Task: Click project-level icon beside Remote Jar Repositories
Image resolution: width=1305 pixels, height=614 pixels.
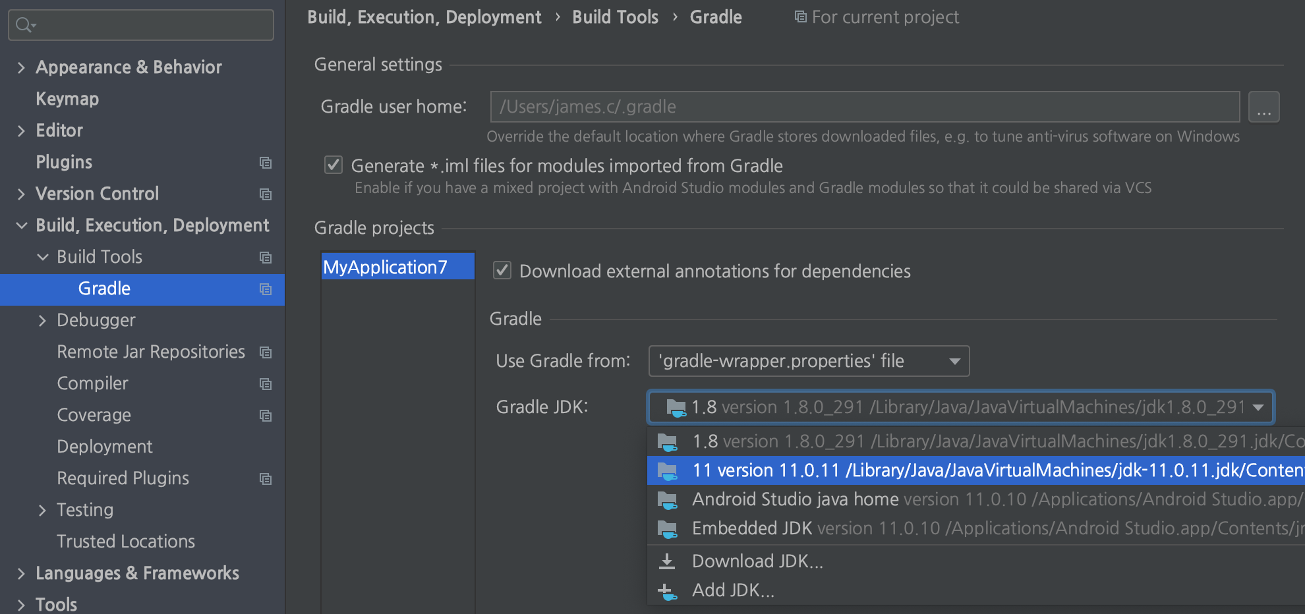Action: (266, 352)
